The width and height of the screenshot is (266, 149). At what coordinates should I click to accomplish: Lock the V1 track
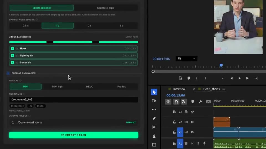coord(174,132)
